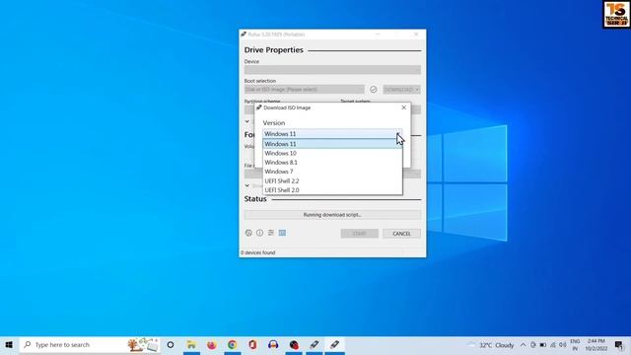
Task: Expand advanced drive properties chevron
Action: point(247,121)
